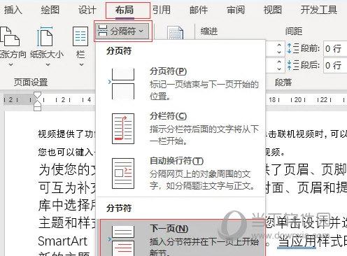
Task: Click the 段落 group label
Action: pos(283,83)
